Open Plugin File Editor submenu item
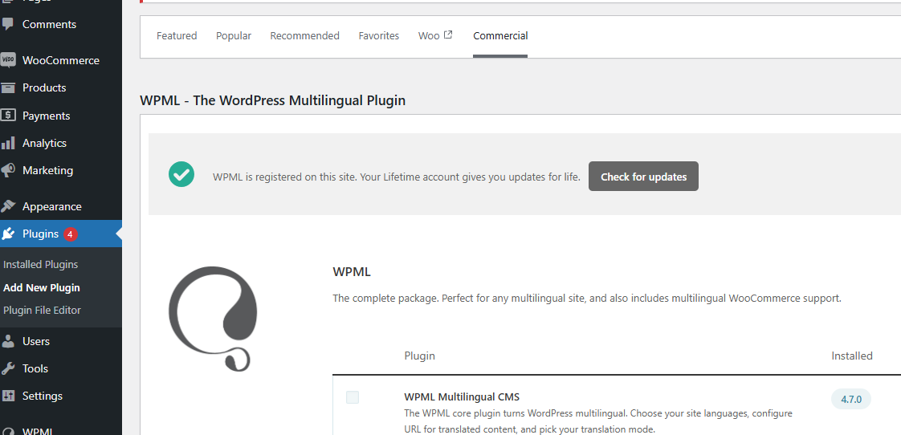The image size is (901, 435). tap(42, 311)
